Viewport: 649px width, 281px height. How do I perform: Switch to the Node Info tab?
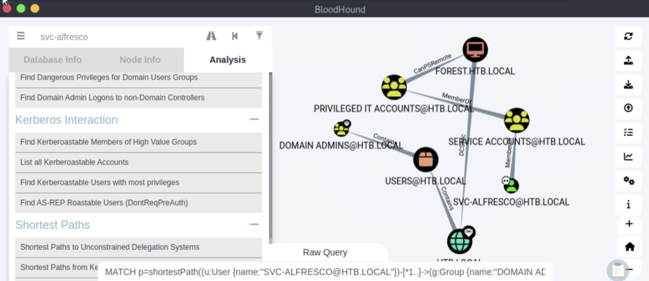(140, 59)
